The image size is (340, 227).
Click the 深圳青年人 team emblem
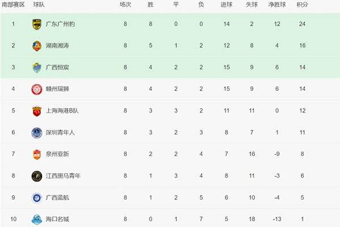(37, 132)
